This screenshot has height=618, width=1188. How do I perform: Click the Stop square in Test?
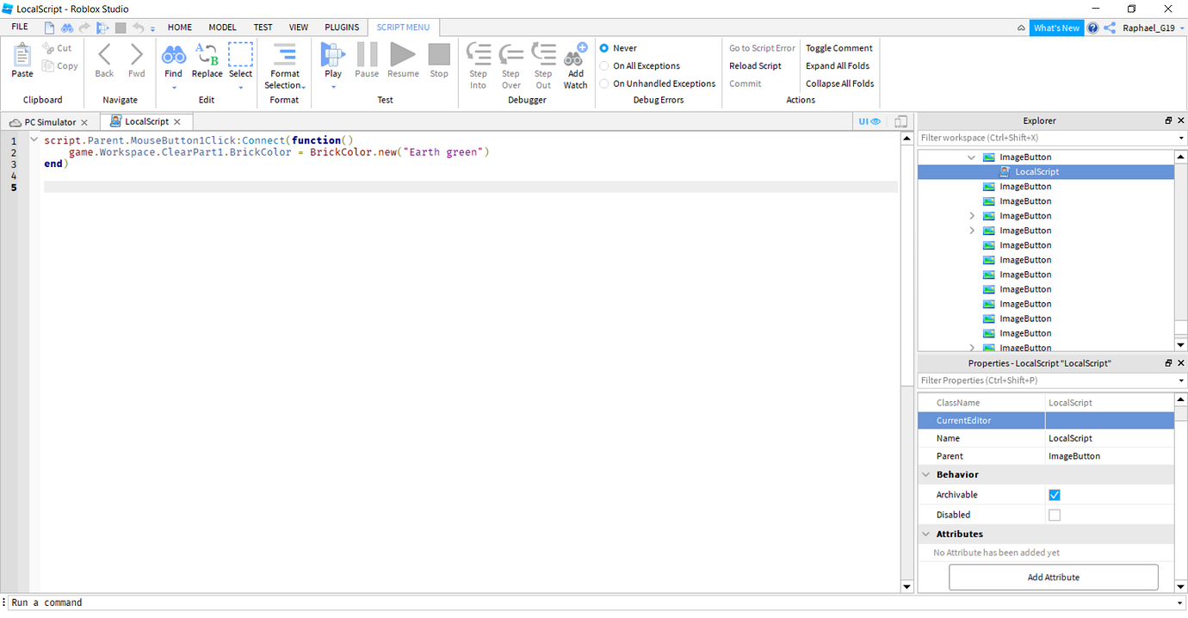439,54
